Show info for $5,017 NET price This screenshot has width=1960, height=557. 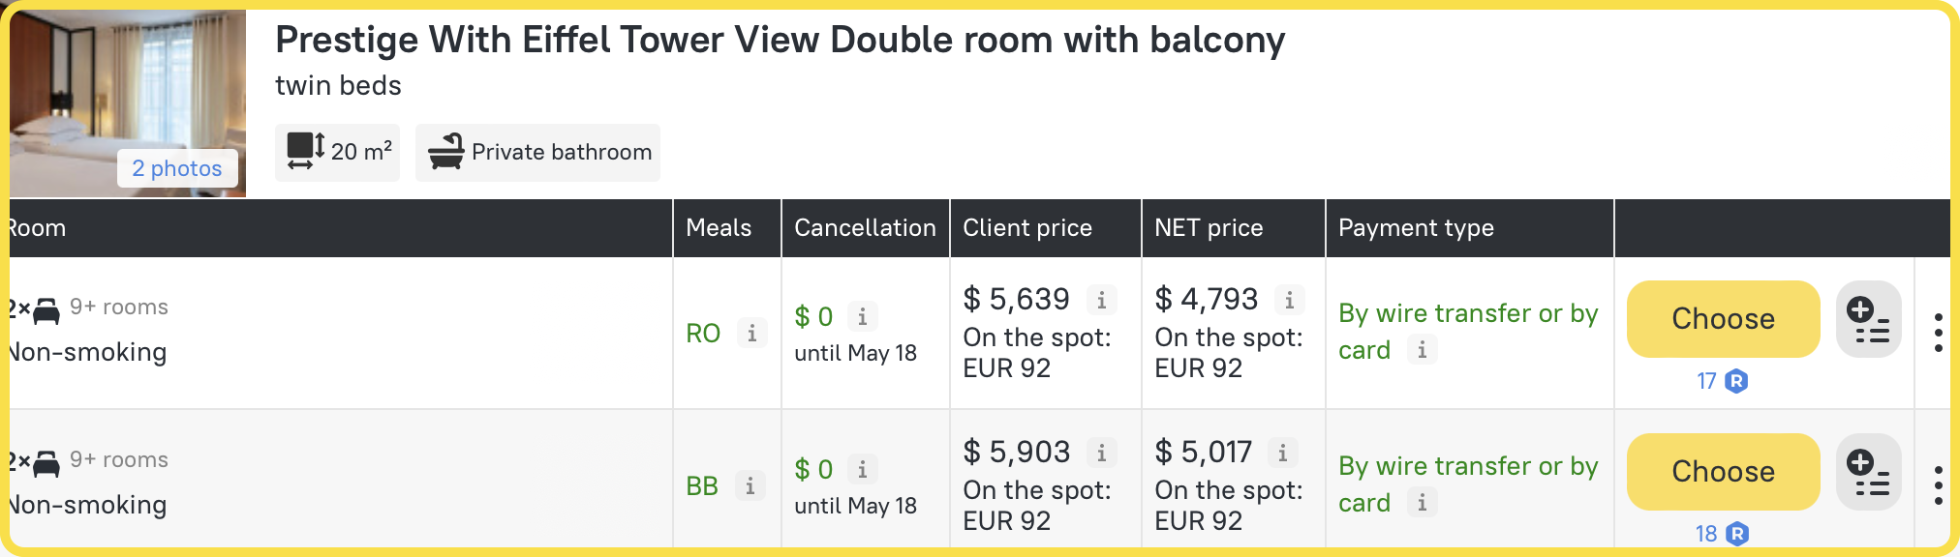[x=1282, y=453]
